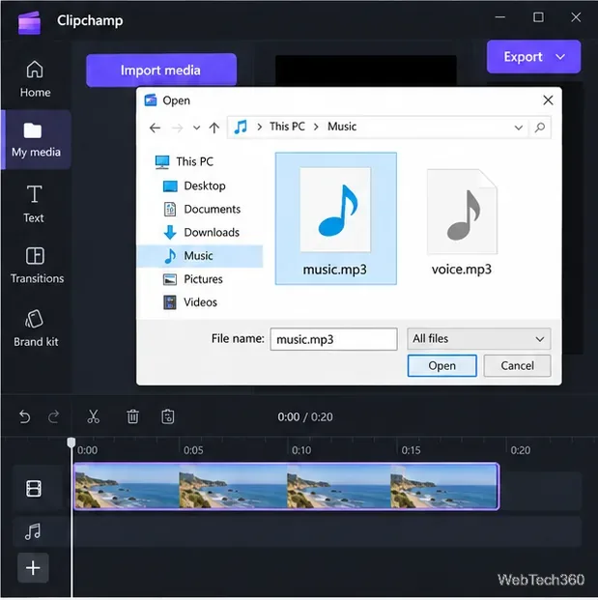598x600 pixels.
Task: Click the File name input field
Action: pos(333,339)
